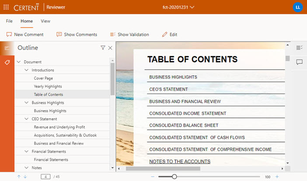Select Acquisitions, Sustainability & Outlook

(x=65, y=135)
